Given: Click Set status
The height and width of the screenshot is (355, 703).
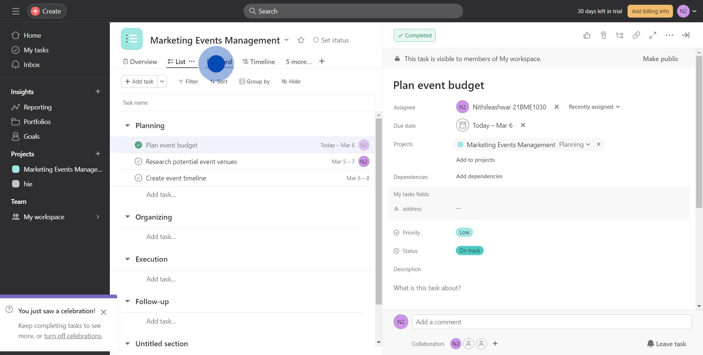Looking at the screenshot, I should 331,40.
